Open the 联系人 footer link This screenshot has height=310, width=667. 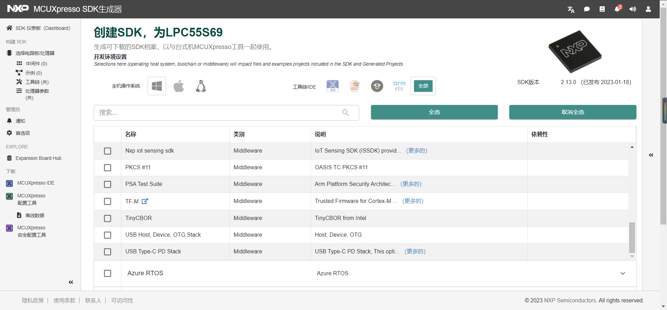click(93, 300)
